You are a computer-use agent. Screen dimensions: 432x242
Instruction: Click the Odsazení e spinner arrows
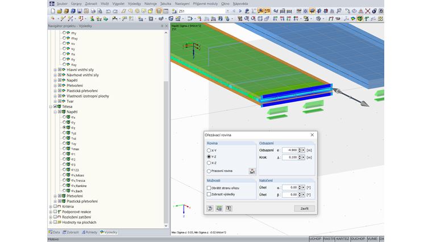tap(301, 150)
